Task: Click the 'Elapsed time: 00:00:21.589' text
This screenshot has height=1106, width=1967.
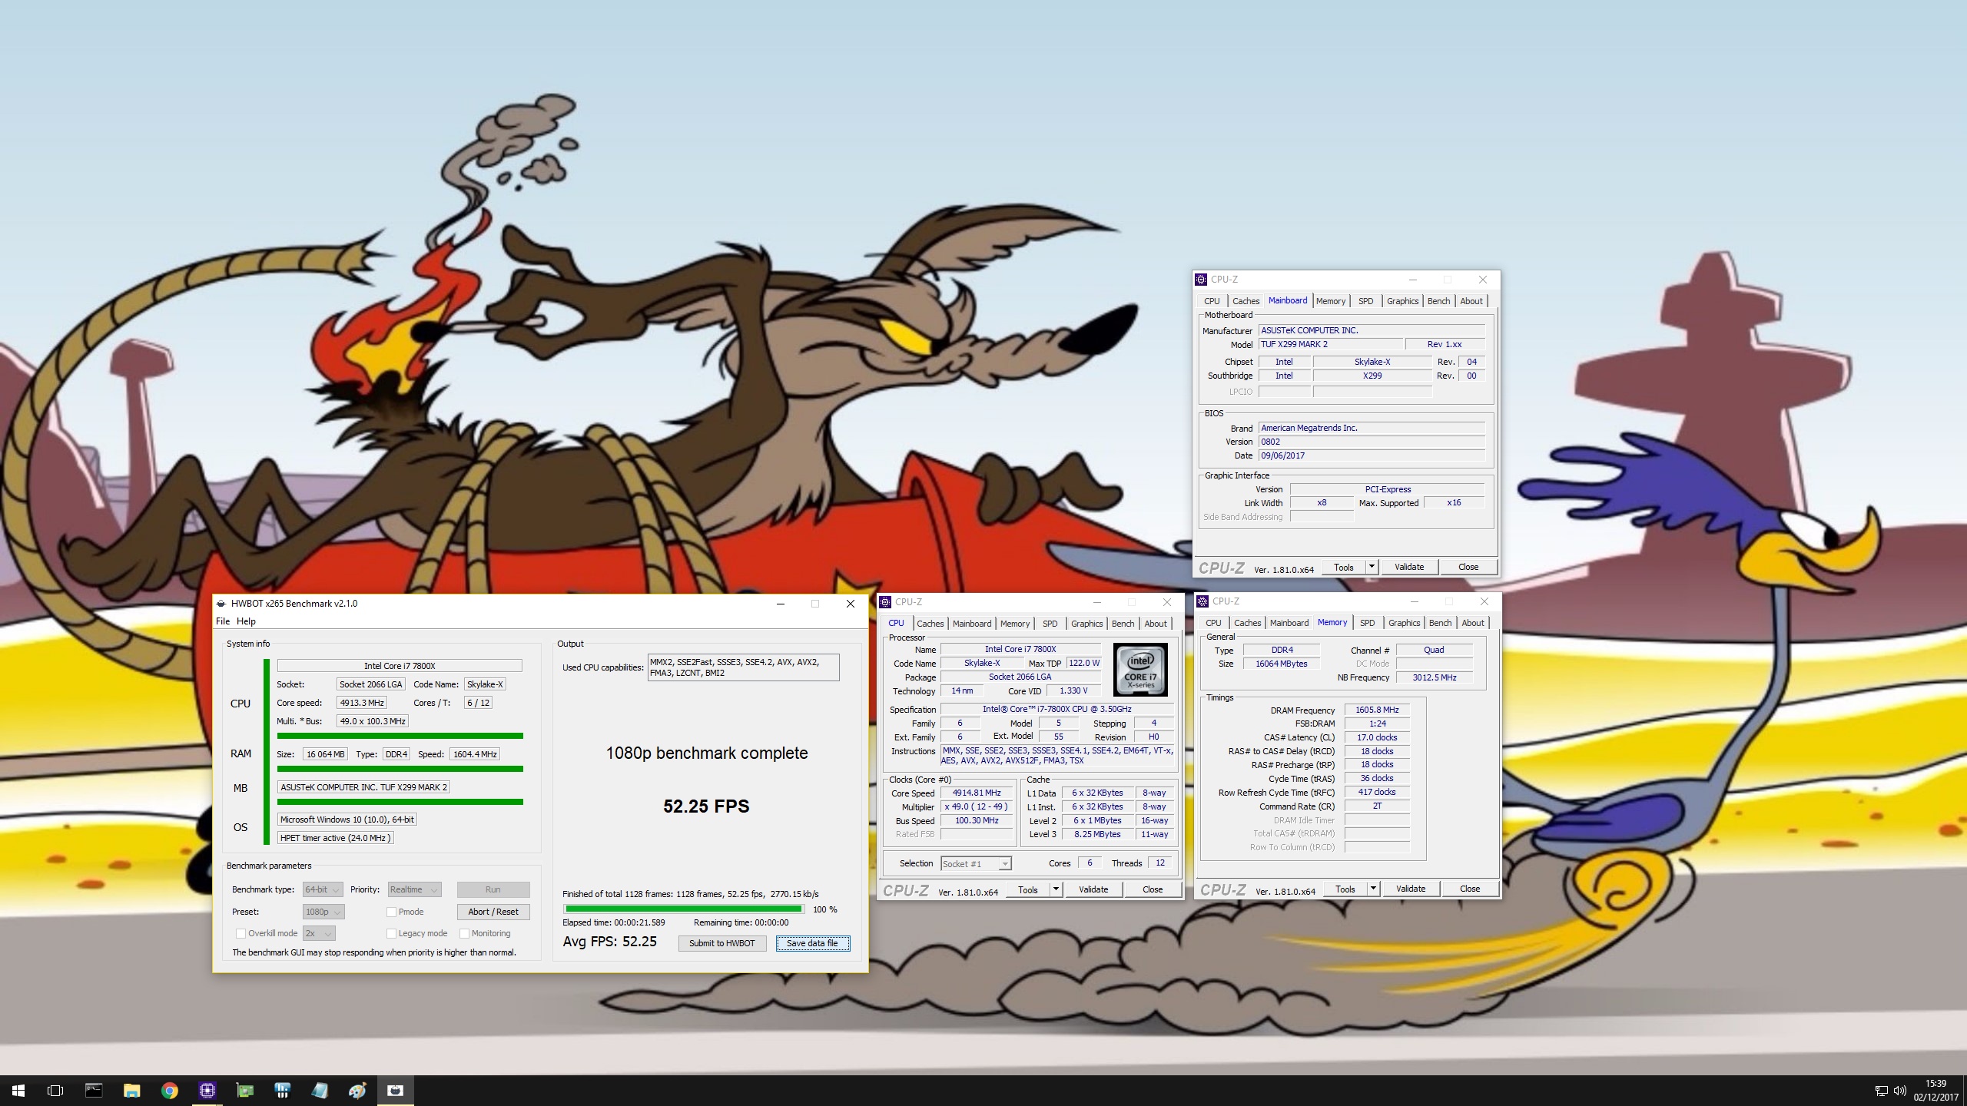Action: (x=614, y=922)
